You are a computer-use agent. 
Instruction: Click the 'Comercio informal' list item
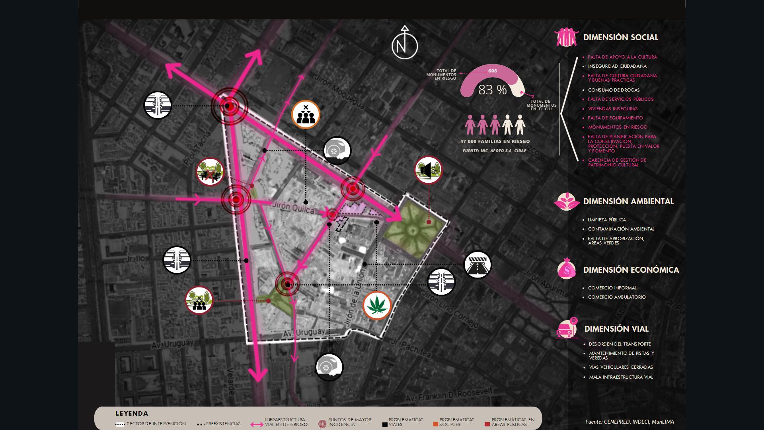pyautogui.click(x=612, y=288)
